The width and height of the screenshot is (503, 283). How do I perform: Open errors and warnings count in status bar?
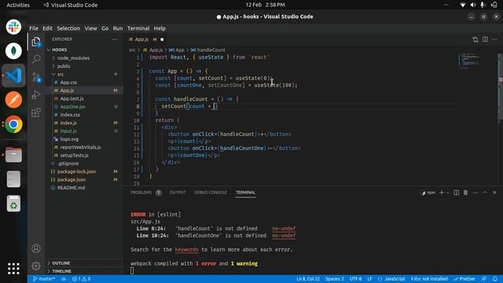81,279
